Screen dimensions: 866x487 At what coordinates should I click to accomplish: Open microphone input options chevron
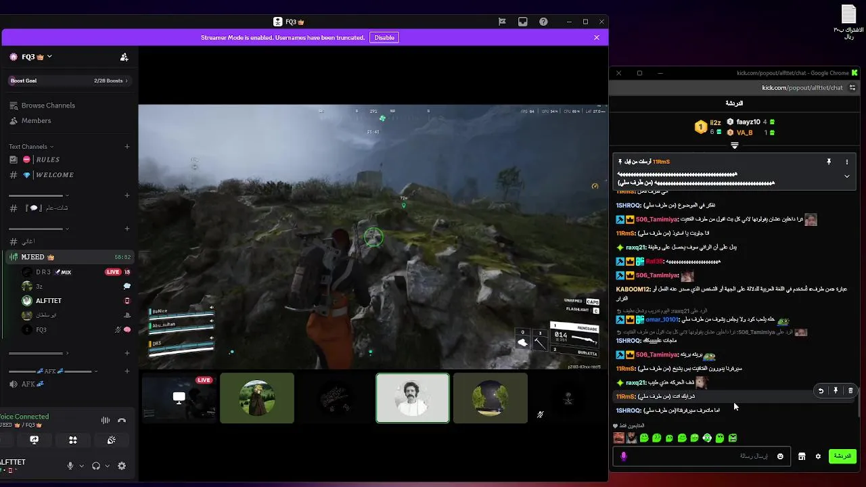[81, 466]
